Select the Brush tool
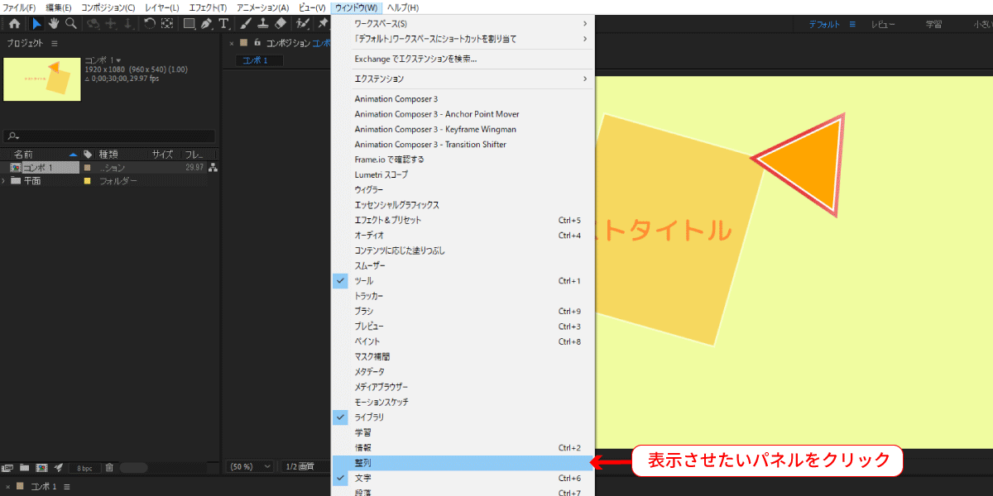The width and height of the screenshot is (993, 496). point(245,23)
